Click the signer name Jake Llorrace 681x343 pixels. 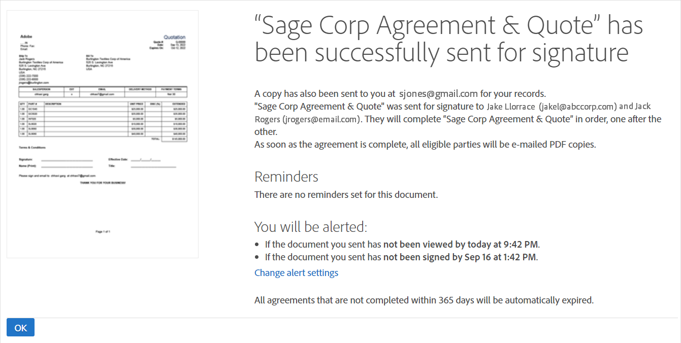510,107
